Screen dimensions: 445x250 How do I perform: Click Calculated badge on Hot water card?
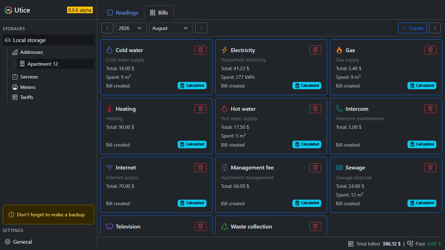[307, 144]
